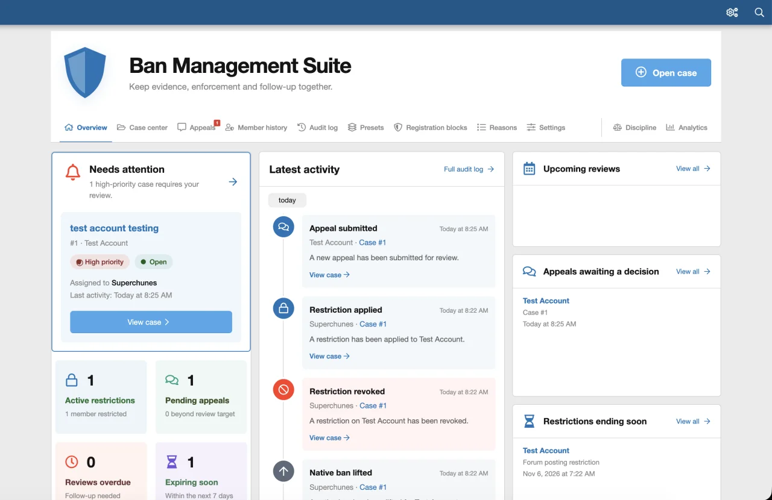
Task: Click the Restrictions ending soon hourglass icon
Action: (x=529, y=421)
